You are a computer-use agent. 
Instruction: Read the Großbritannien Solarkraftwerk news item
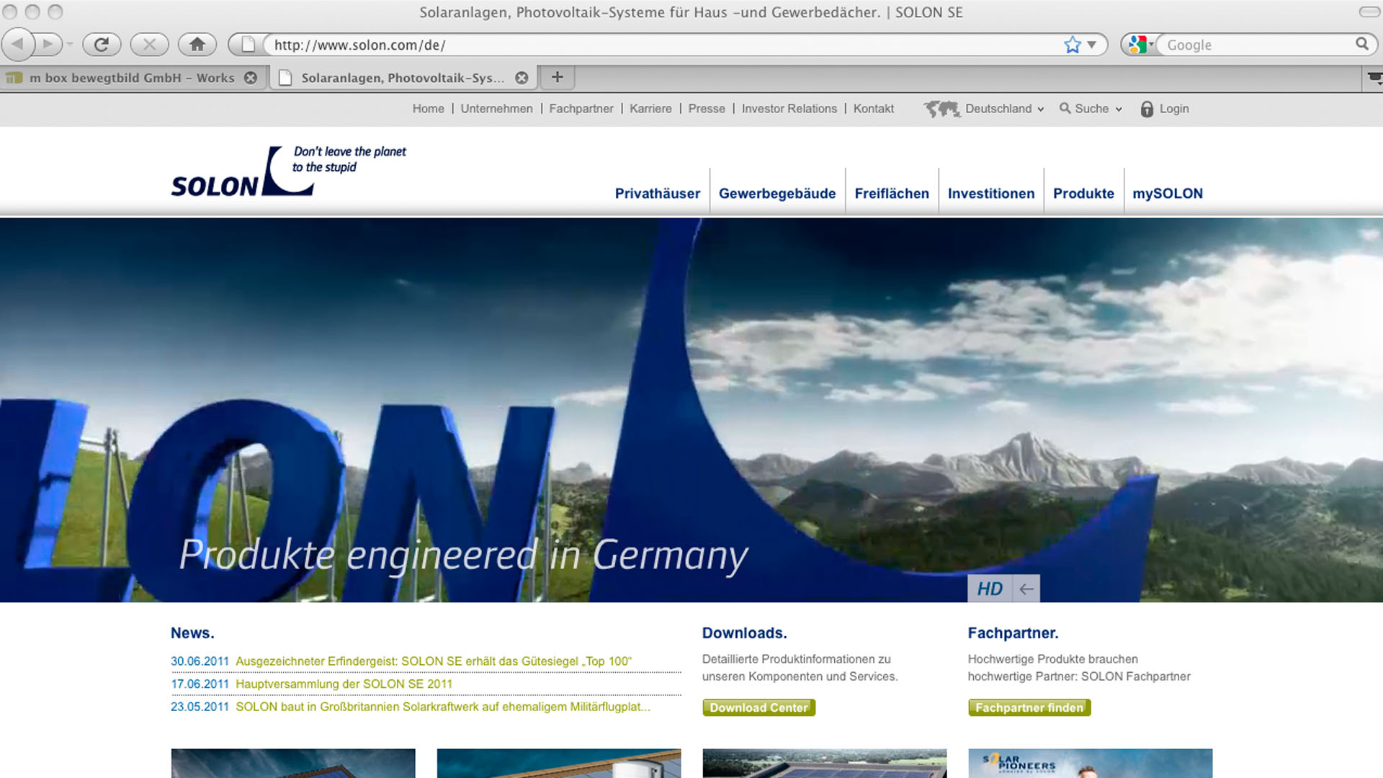(x=443, y=707)
